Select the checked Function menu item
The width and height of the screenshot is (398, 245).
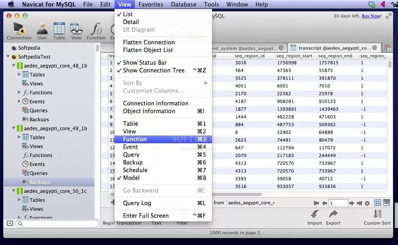point(163,139)
